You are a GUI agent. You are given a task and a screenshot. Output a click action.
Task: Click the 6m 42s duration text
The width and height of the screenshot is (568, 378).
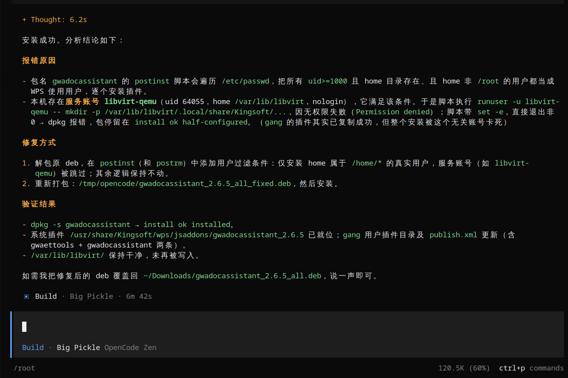(x=139, y=296)
